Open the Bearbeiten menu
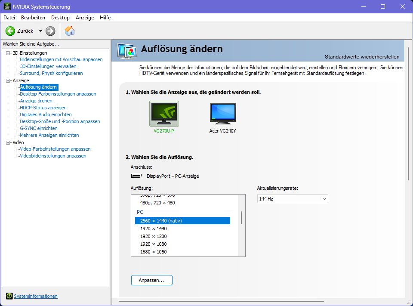 point(33,18)
